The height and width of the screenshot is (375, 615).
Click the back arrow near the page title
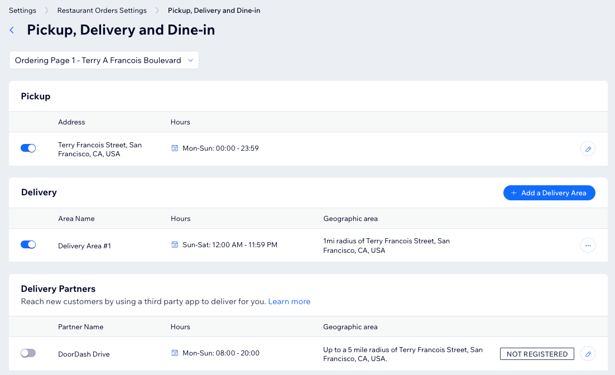[12, 30]
